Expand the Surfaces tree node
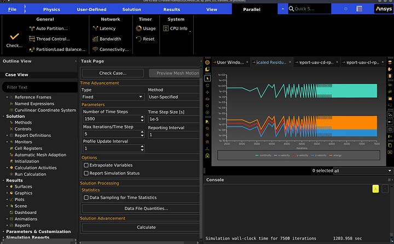 click(7, 187)
